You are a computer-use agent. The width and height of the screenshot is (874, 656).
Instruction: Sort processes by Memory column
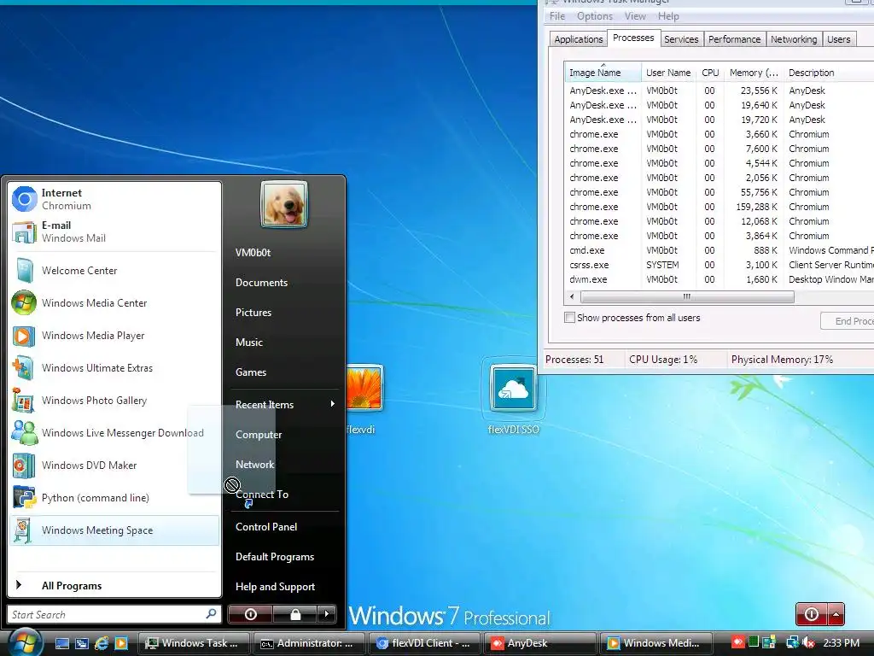coord(754,73)
